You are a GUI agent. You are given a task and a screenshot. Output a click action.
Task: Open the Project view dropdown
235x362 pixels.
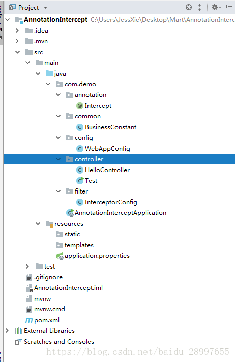click(46, 8)
